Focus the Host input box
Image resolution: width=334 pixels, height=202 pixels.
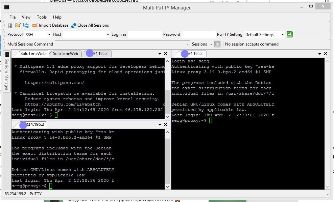85,34
